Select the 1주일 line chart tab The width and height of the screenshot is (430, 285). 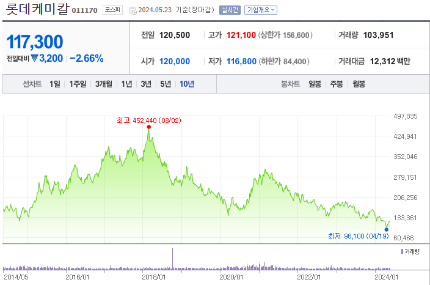click(x=78, y=84)
